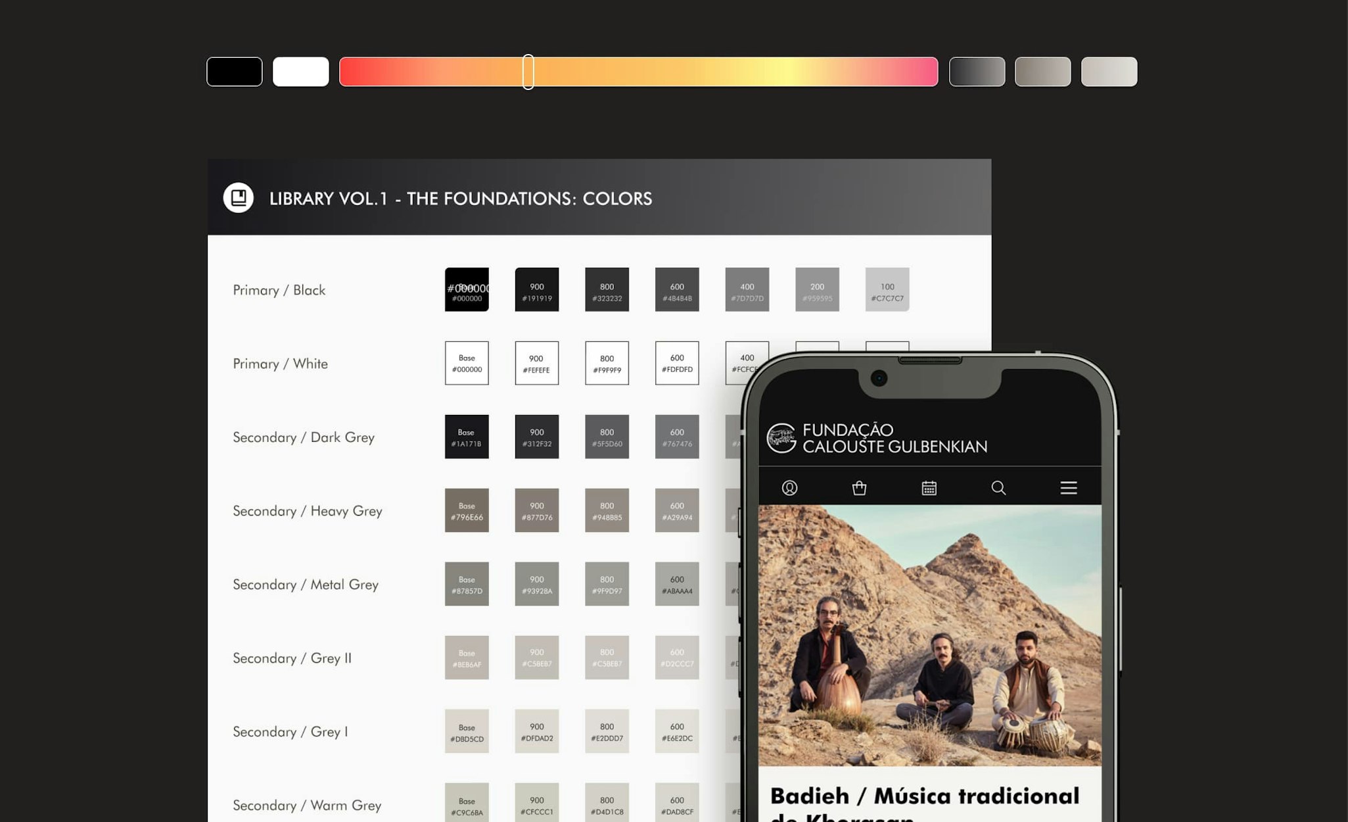Select Primary White 600 #FDFDFD swatch
Image resolution: width=1348 pixels, height=822 pixels.
[677, 363]
